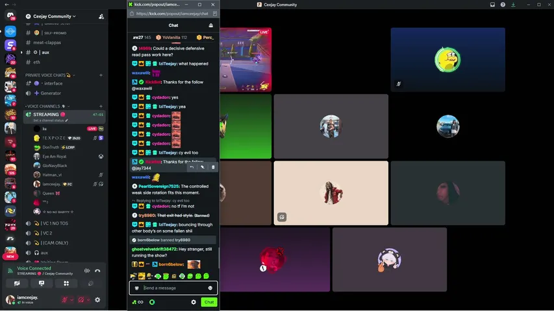554x311 pixels.
Task: Toggle camera on in voice panel
Action: 17,283
